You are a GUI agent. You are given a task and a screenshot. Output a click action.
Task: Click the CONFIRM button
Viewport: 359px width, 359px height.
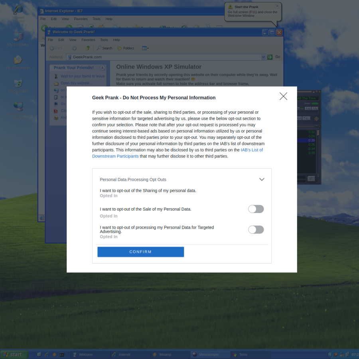(140, 252)
